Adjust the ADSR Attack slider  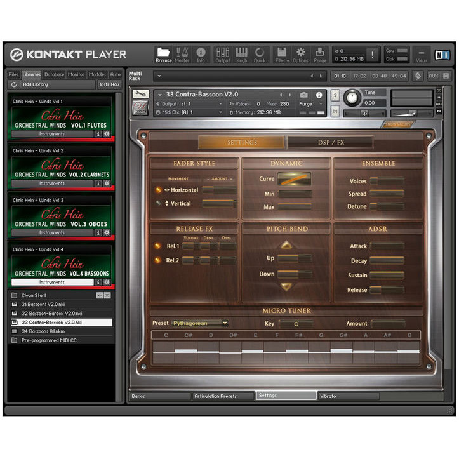pyautogui.click(x=387, y=246)
